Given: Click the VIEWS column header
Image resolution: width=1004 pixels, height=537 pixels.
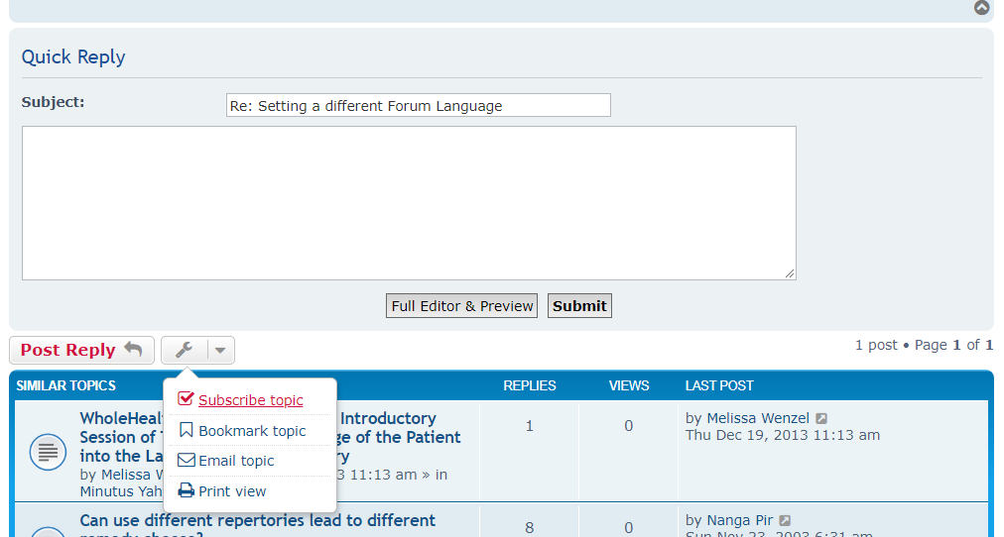Looking at the screenshot, I should tap(629, 386).
